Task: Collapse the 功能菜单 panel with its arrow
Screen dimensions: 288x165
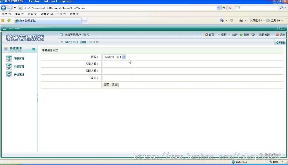Action: click(34, 49)
